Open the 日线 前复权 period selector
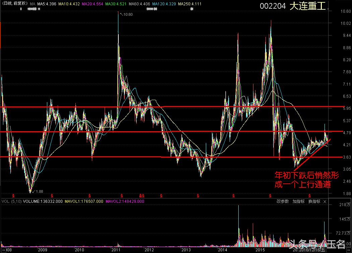Image resolution: width=352 pixels, height=253 pixels. pos(14,4)
